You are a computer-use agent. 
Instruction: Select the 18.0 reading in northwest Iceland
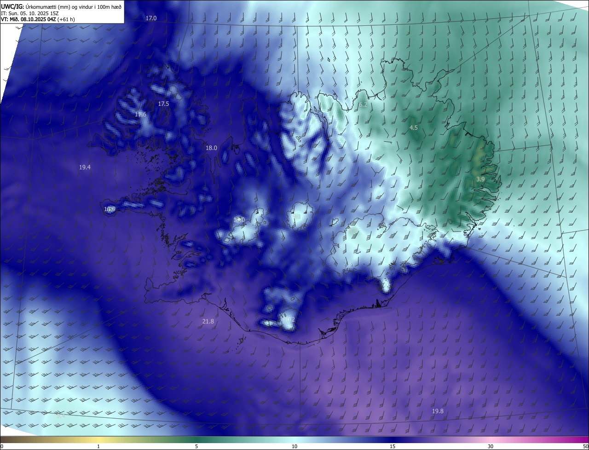click(x=211, y=148)
